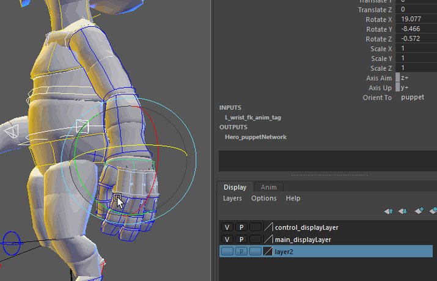
Task: Open the Layers menu
Action: click(x=232, y=199)
